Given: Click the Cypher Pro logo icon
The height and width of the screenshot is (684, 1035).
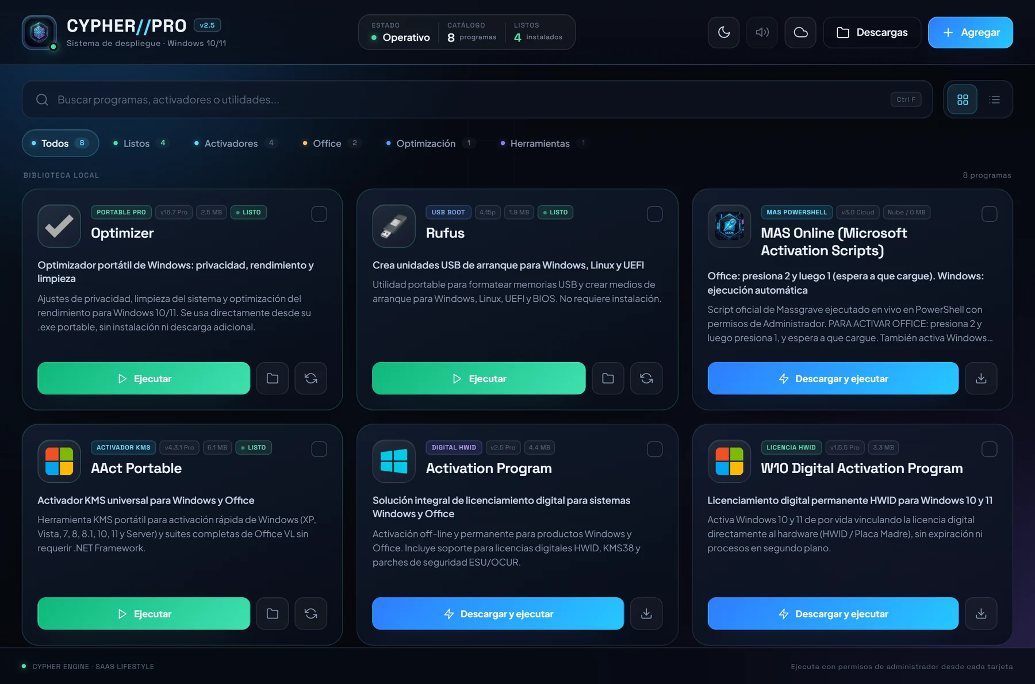Looking at the screenshot, I should 39,32.
